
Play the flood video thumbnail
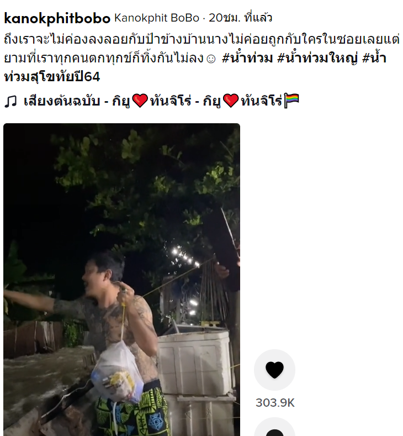(121, 280)
